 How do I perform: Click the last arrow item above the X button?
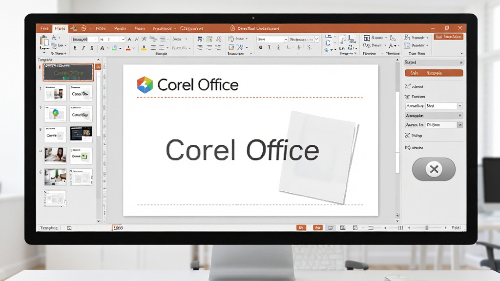(414, 148)
